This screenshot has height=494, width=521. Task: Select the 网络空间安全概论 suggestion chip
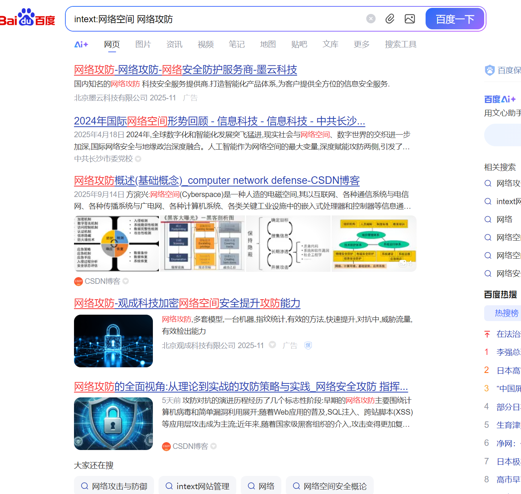coord(335,486)
